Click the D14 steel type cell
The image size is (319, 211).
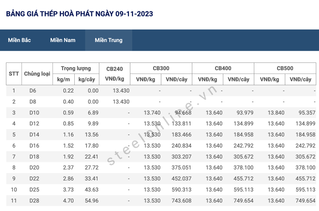coord(34,134)
